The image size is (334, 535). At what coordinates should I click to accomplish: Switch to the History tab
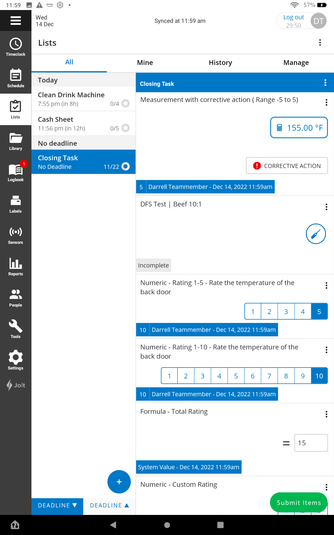click(220, 63)
